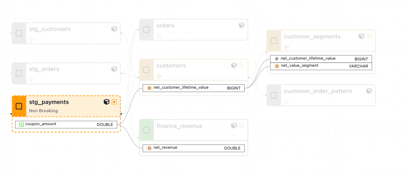The height and width of the screenshot is (175, 406).
Task: Click the cube model icon on stg_customers
Action: (114, 29)
